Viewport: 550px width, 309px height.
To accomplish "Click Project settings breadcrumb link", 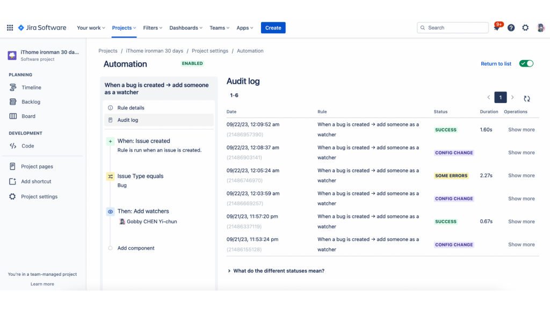I will coord(210,51).
